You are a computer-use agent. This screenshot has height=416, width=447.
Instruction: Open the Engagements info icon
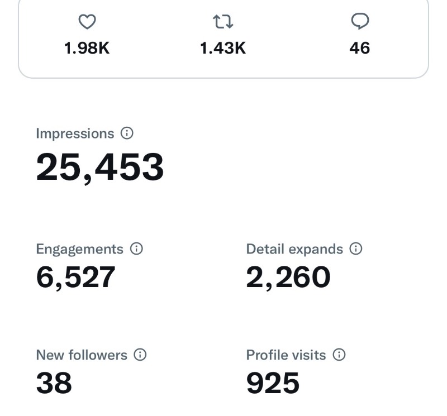pyautogui.click(x=136, y=248)
